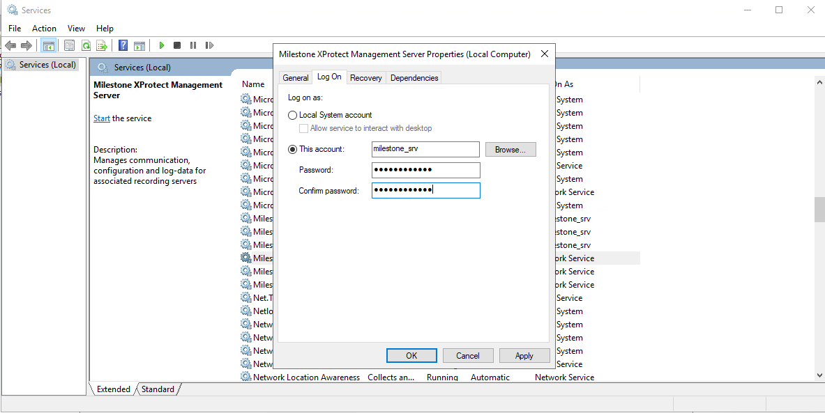Image resolution: width=825 pixels, height=413 pixels.
Task: Click the back navigation arrow
Action: [10, 45]
